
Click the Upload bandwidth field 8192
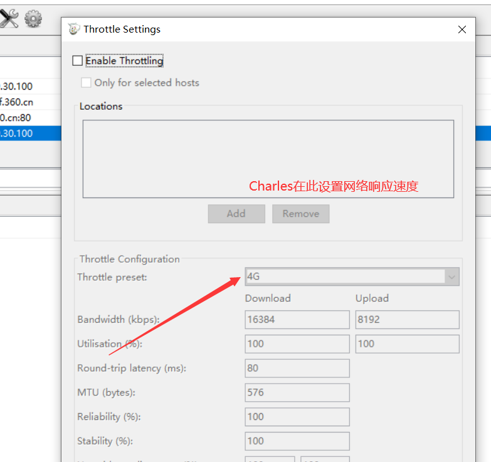(408, 320)
